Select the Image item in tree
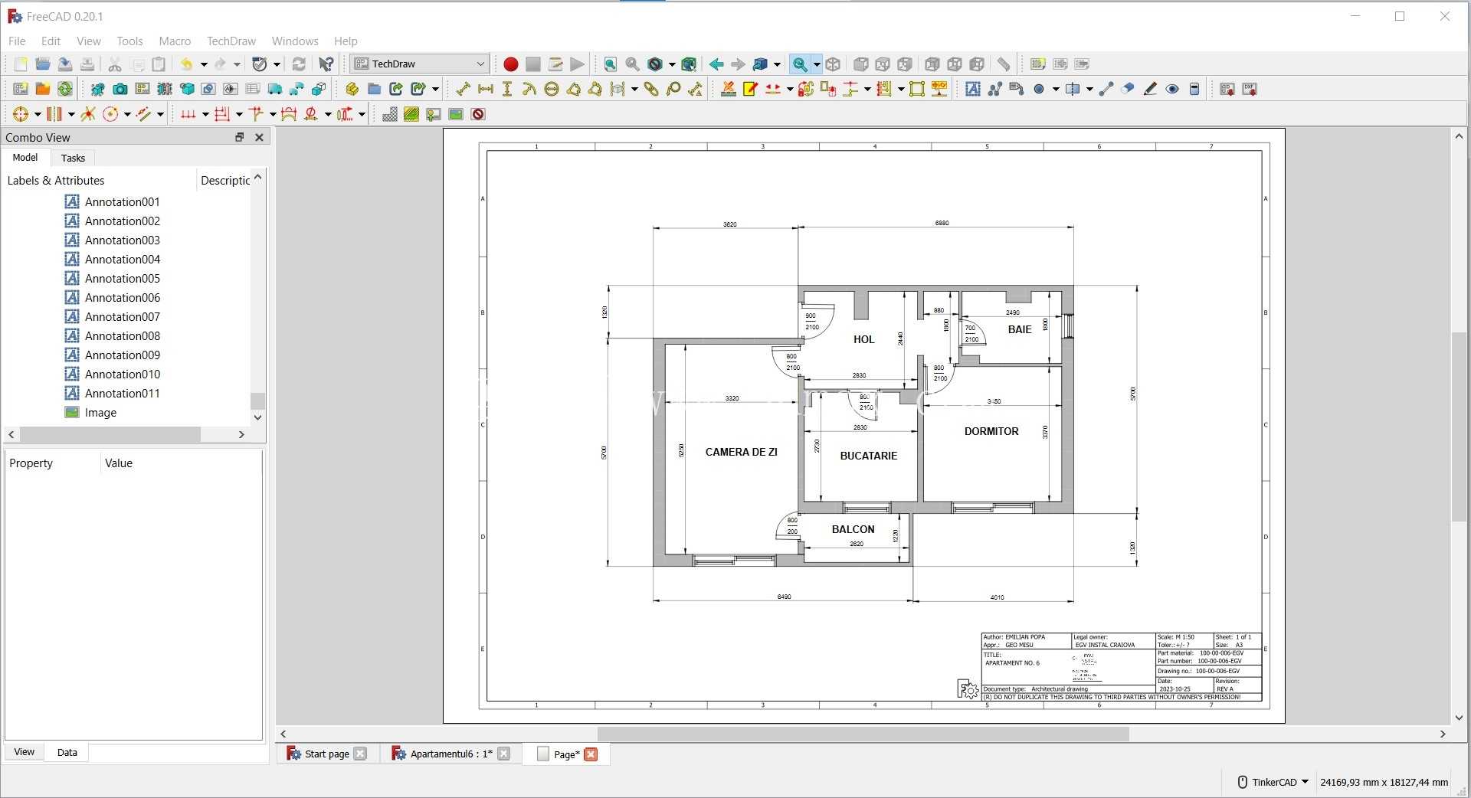1471x798 pixels. (x=100, y=412)
